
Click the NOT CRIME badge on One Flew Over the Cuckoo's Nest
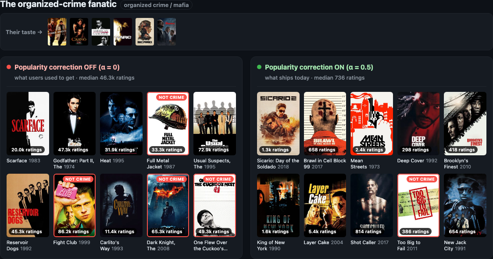[x=218, y=179]
